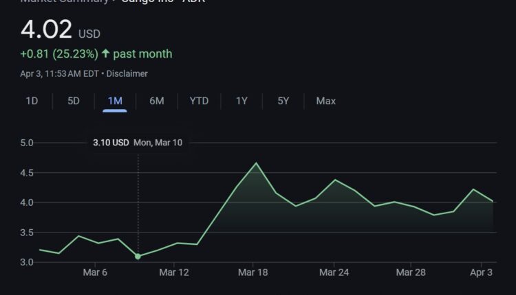
Task: Click the 5.0 y-axis label
Action: pyautogui.click(x=27, y=143)
